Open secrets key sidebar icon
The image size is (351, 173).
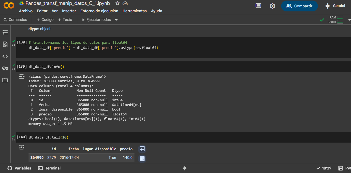click(x=5, y=68)
